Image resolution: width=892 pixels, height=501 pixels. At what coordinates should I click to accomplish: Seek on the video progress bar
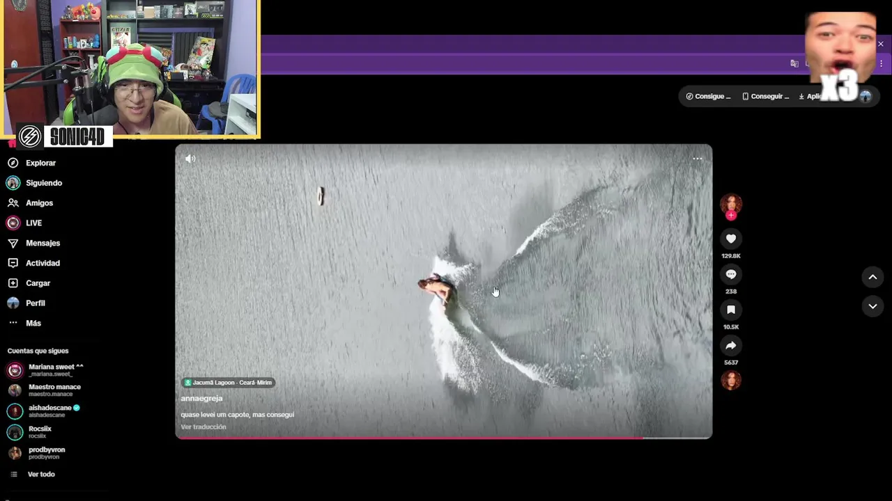coord(443,438)
